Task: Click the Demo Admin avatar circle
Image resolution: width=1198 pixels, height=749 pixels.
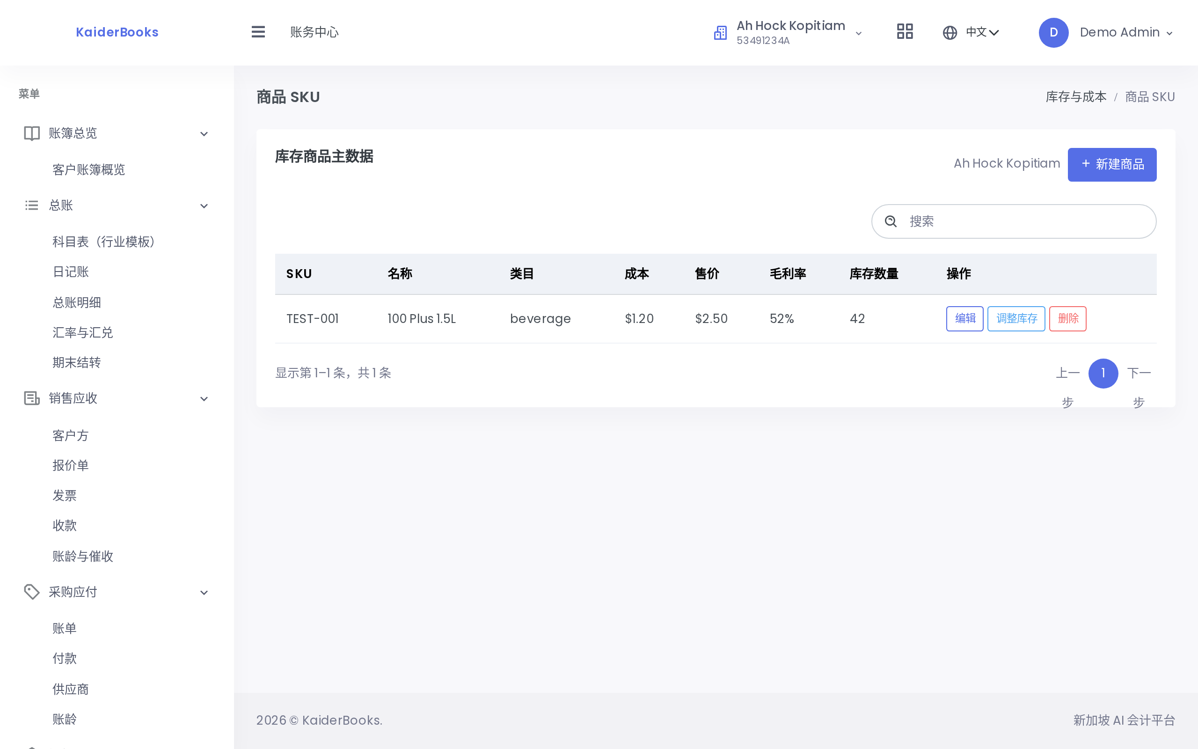Action: click(x=1053, y=33)
